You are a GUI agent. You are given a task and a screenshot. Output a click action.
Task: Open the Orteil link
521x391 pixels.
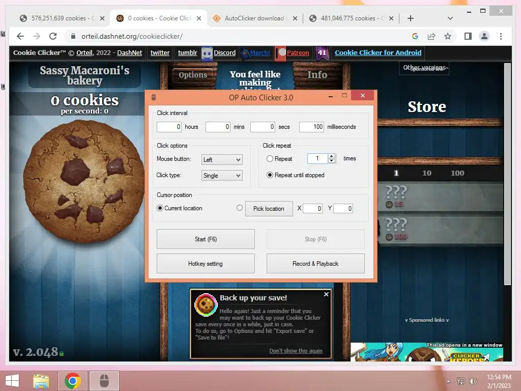[x=84, y=53]
